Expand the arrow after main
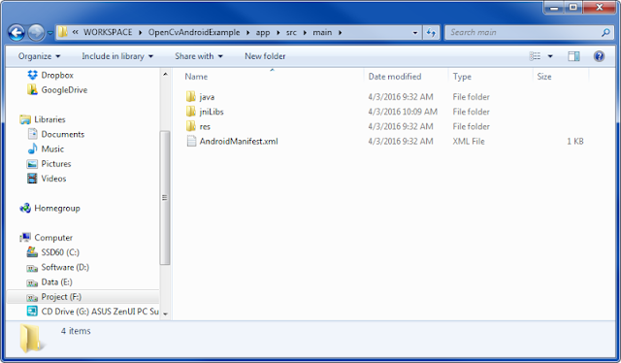This screenshot has height=363, width=621. click(x=341, y=32)
